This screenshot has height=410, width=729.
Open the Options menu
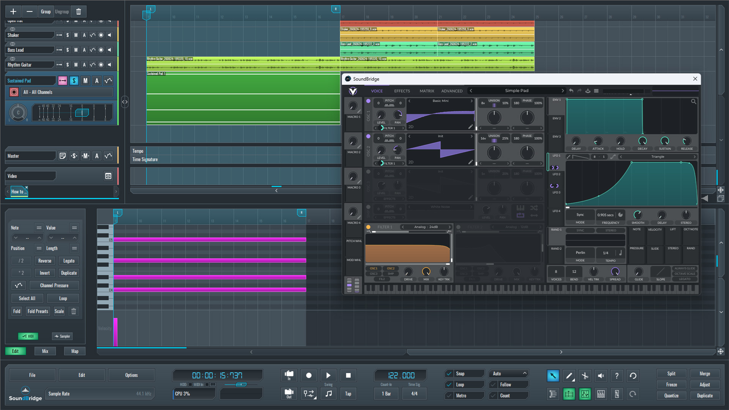click(x=131, y=375)
